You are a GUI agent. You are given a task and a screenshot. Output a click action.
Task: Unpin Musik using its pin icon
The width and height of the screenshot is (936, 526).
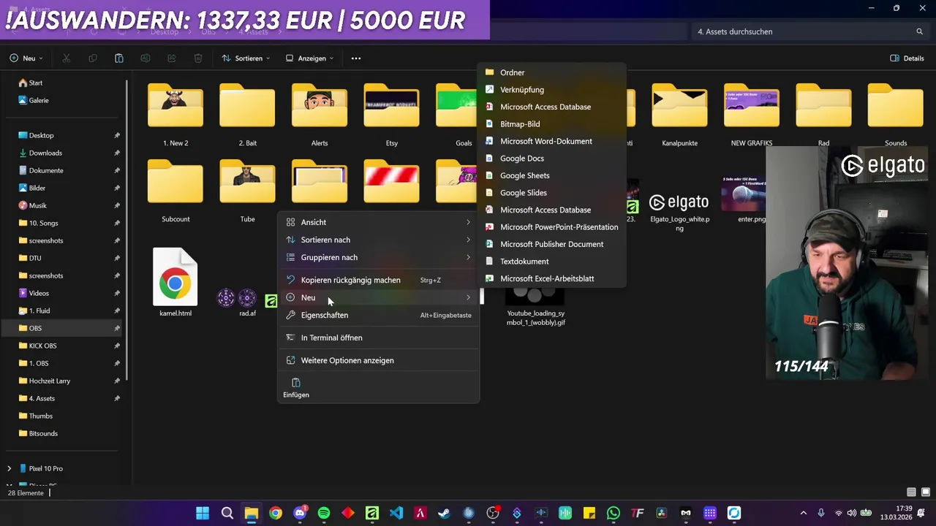tap(117, 205)
